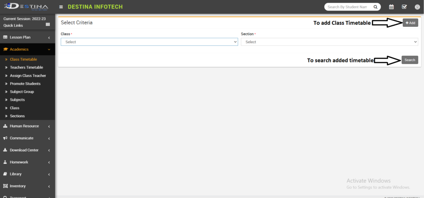Image resolution: width=424 pixels, height=198 pixels.
Task: Expand the Human Resource menu
Action: pyautogui.click(x=27, y=126)
